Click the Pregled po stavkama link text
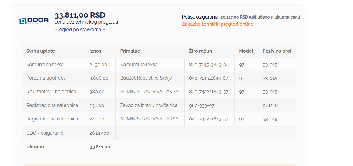The width and height of the screenshot is (353, 166). (78, 29)
